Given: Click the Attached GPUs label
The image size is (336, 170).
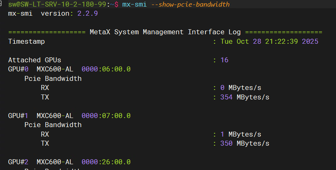Looking at the screenshot, I should (35, 60).
